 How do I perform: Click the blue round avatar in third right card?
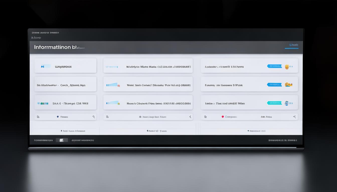tap(287, 103)
